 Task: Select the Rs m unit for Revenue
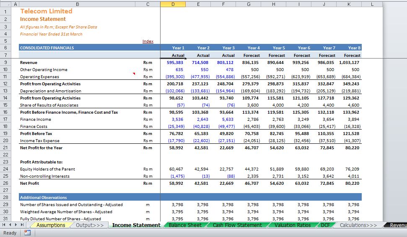point(148,62)
